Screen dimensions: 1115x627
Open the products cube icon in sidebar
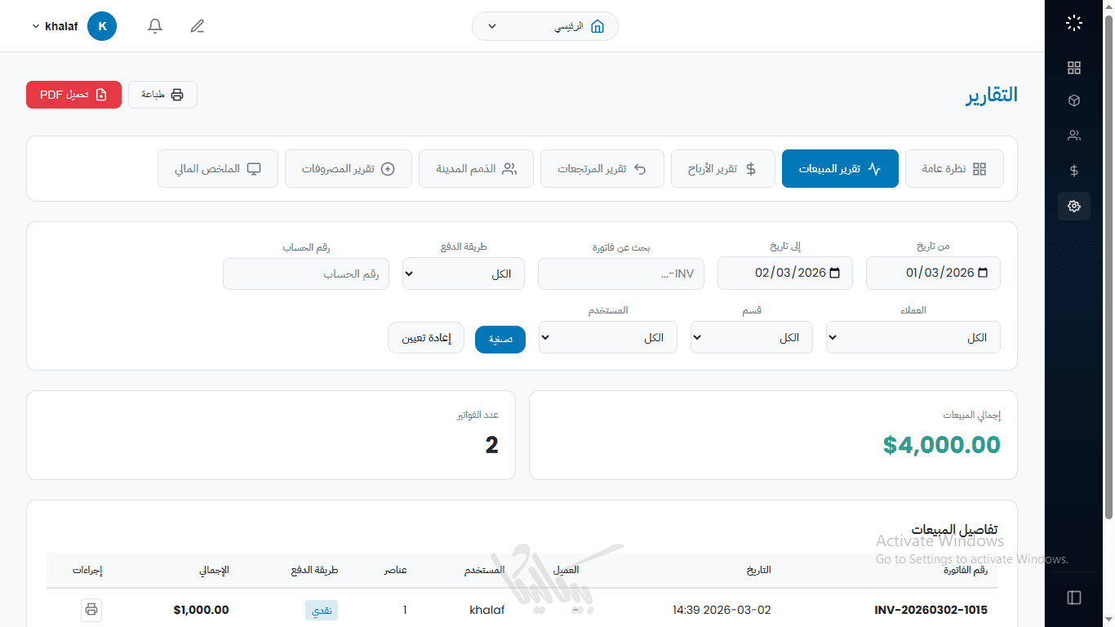tap(1074, 100)
